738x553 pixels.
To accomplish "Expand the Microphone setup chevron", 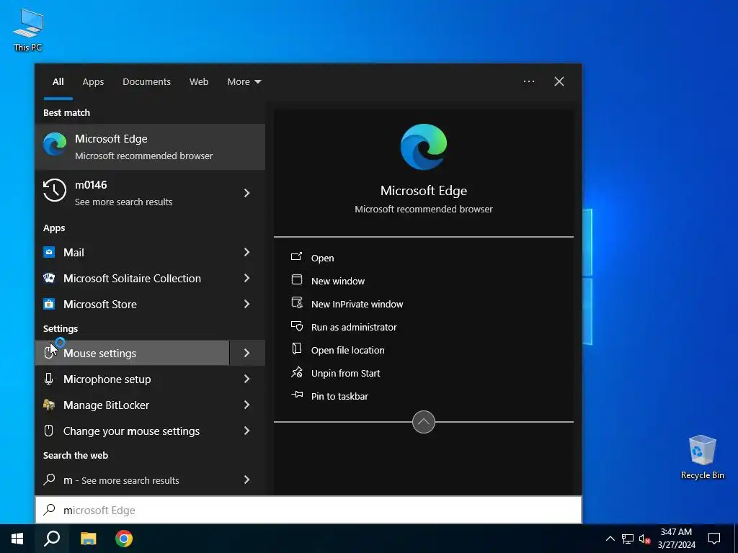I will pyautogui.click(x=246, y=379).
